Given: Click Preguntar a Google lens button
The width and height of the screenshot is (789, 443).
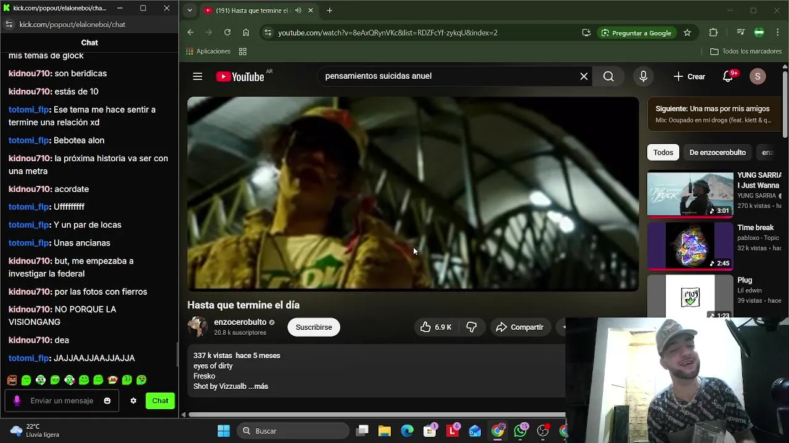Looking at the screenshot, I should pos(636,33).
